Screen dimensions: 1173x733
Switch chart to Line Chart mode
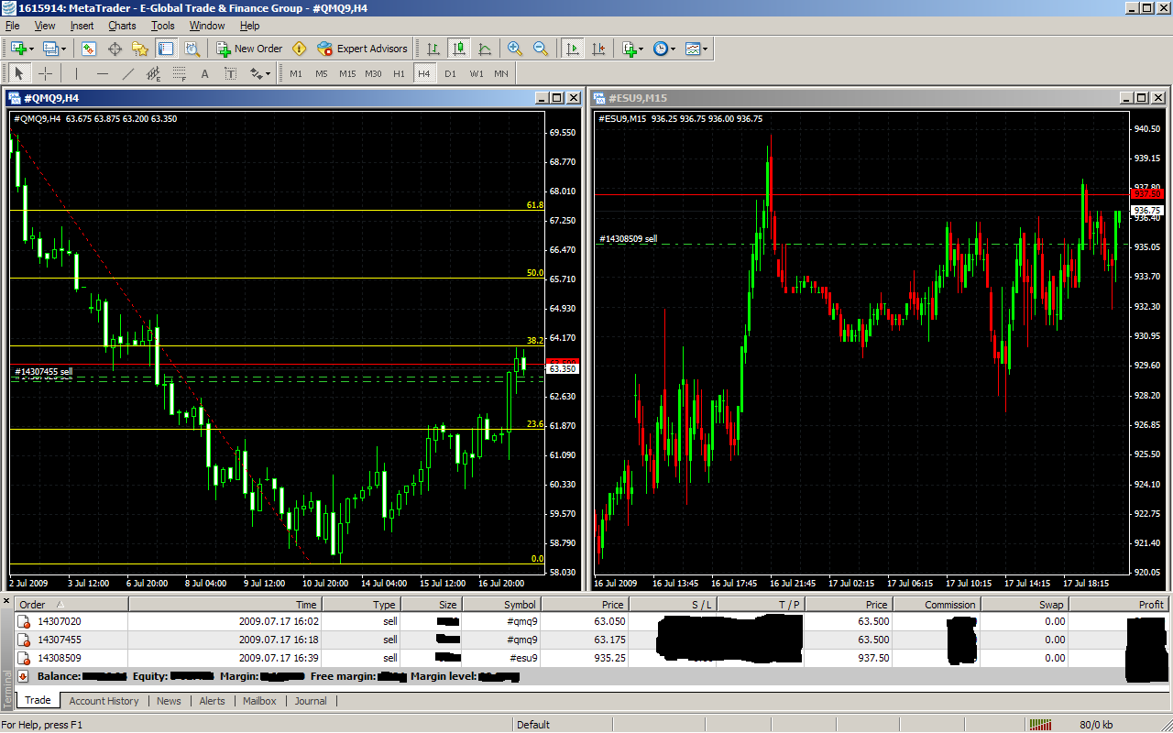[485, 49]
